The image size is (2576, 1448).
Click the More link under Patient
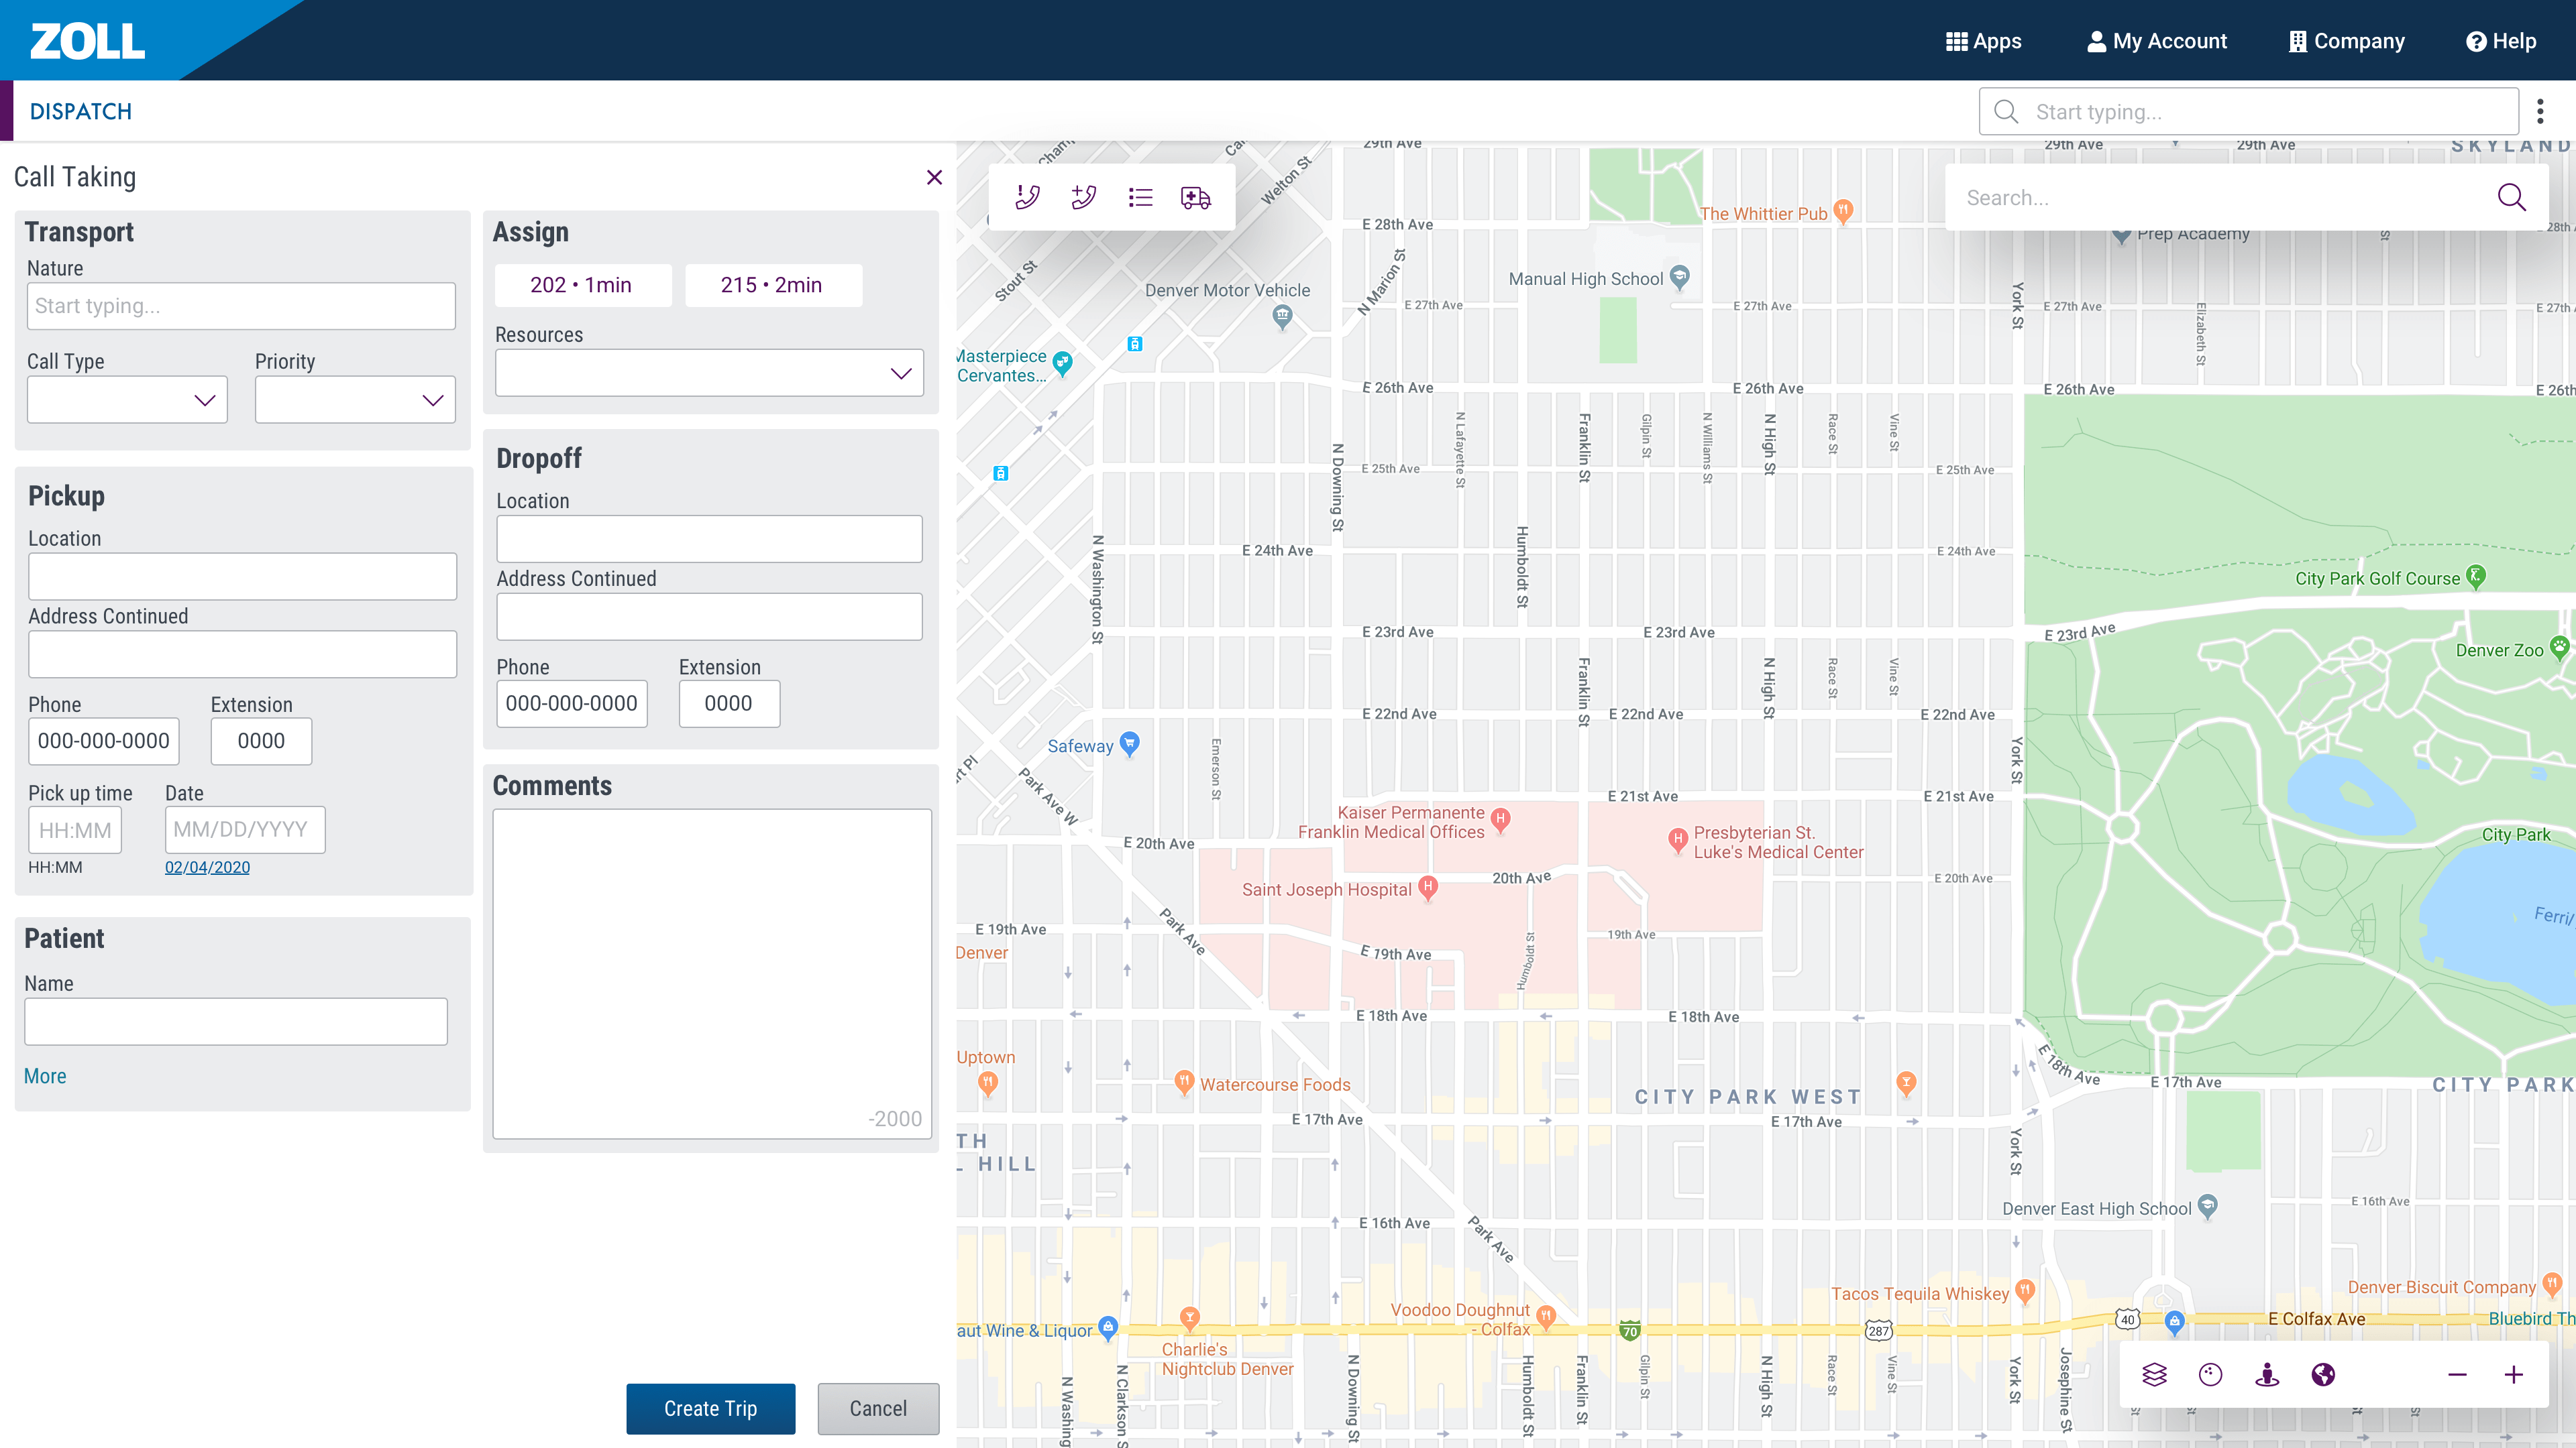(45, 1076)
